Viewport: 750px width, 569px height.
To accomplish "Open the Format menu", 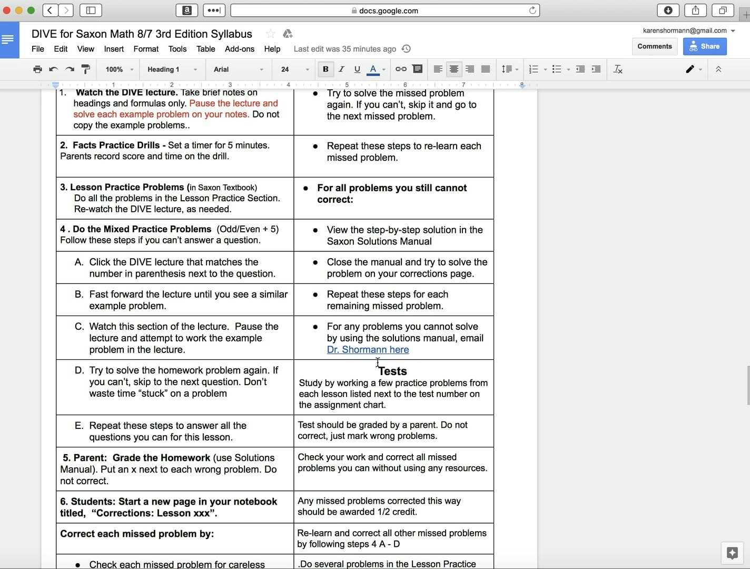I will click(x=146, y=49).
